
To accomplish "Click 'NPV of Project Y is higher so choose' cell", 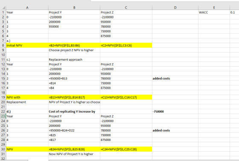I will point(74,102).
